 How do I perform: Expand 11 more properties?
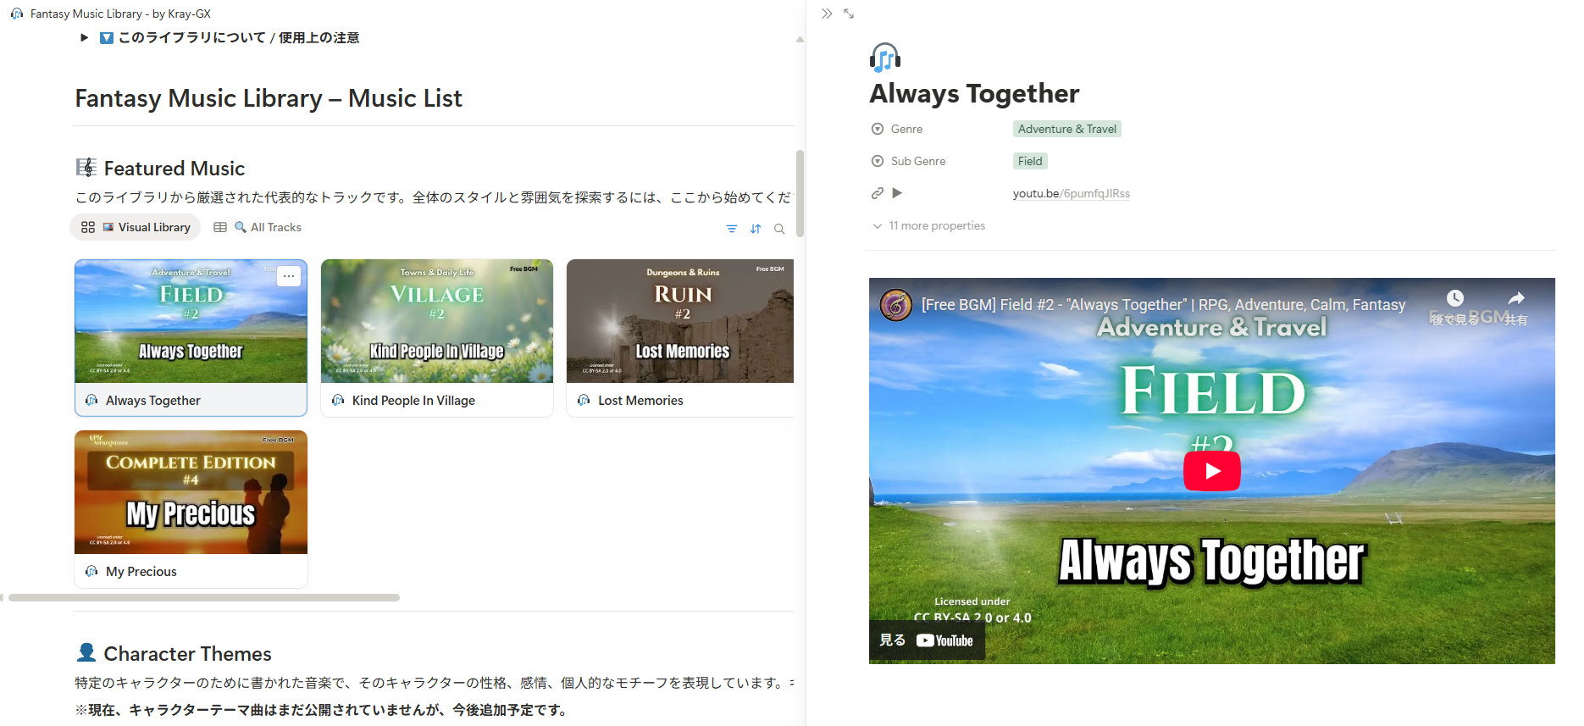(x=929, y=225)
